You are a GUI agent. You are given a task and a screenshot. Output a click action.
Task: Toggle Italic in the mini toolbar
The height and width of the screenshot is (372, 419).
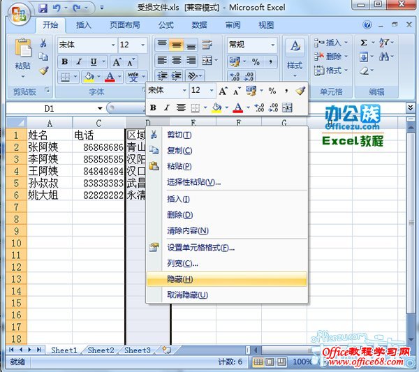(x=167, y=107)
